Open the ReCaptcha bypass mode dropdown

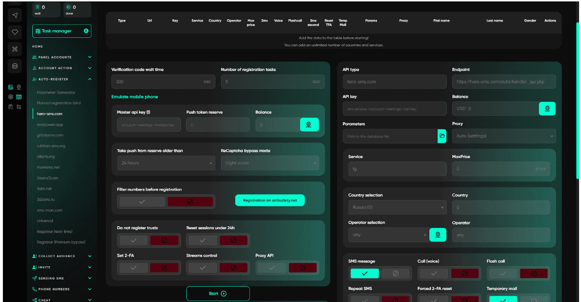pos(270,162)
